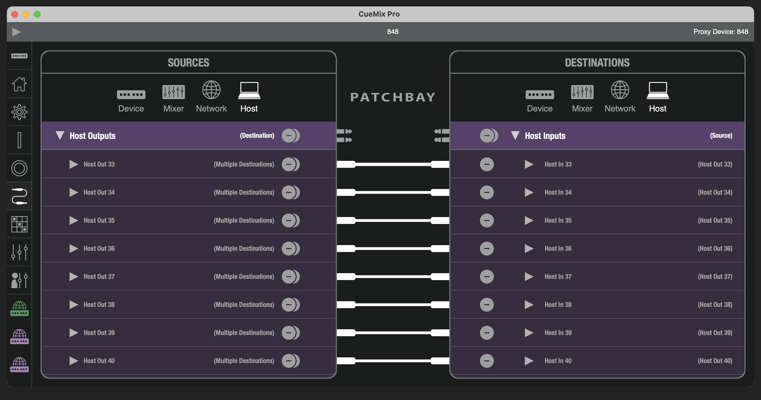
Task: Click the green network device icon
Action: point(19,309)
